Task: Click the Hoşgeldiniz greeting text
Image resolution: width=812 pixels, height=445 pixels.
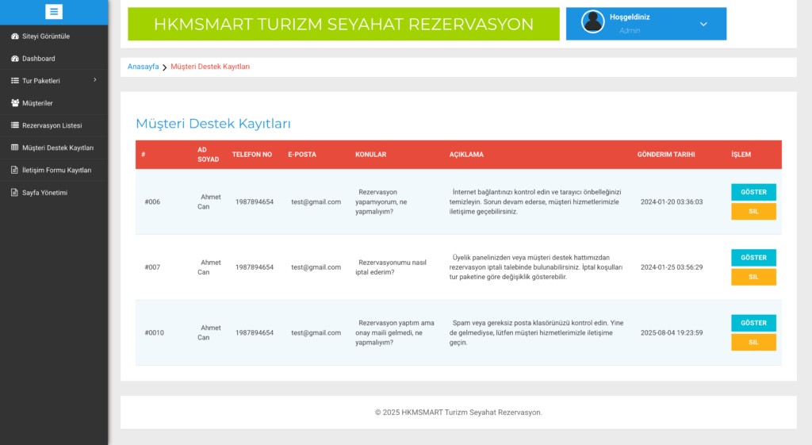Action: coord(629,17)
